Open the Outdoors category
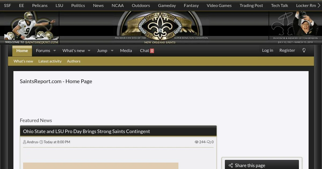This screenshot has width=322, height=169. (141, 5)
